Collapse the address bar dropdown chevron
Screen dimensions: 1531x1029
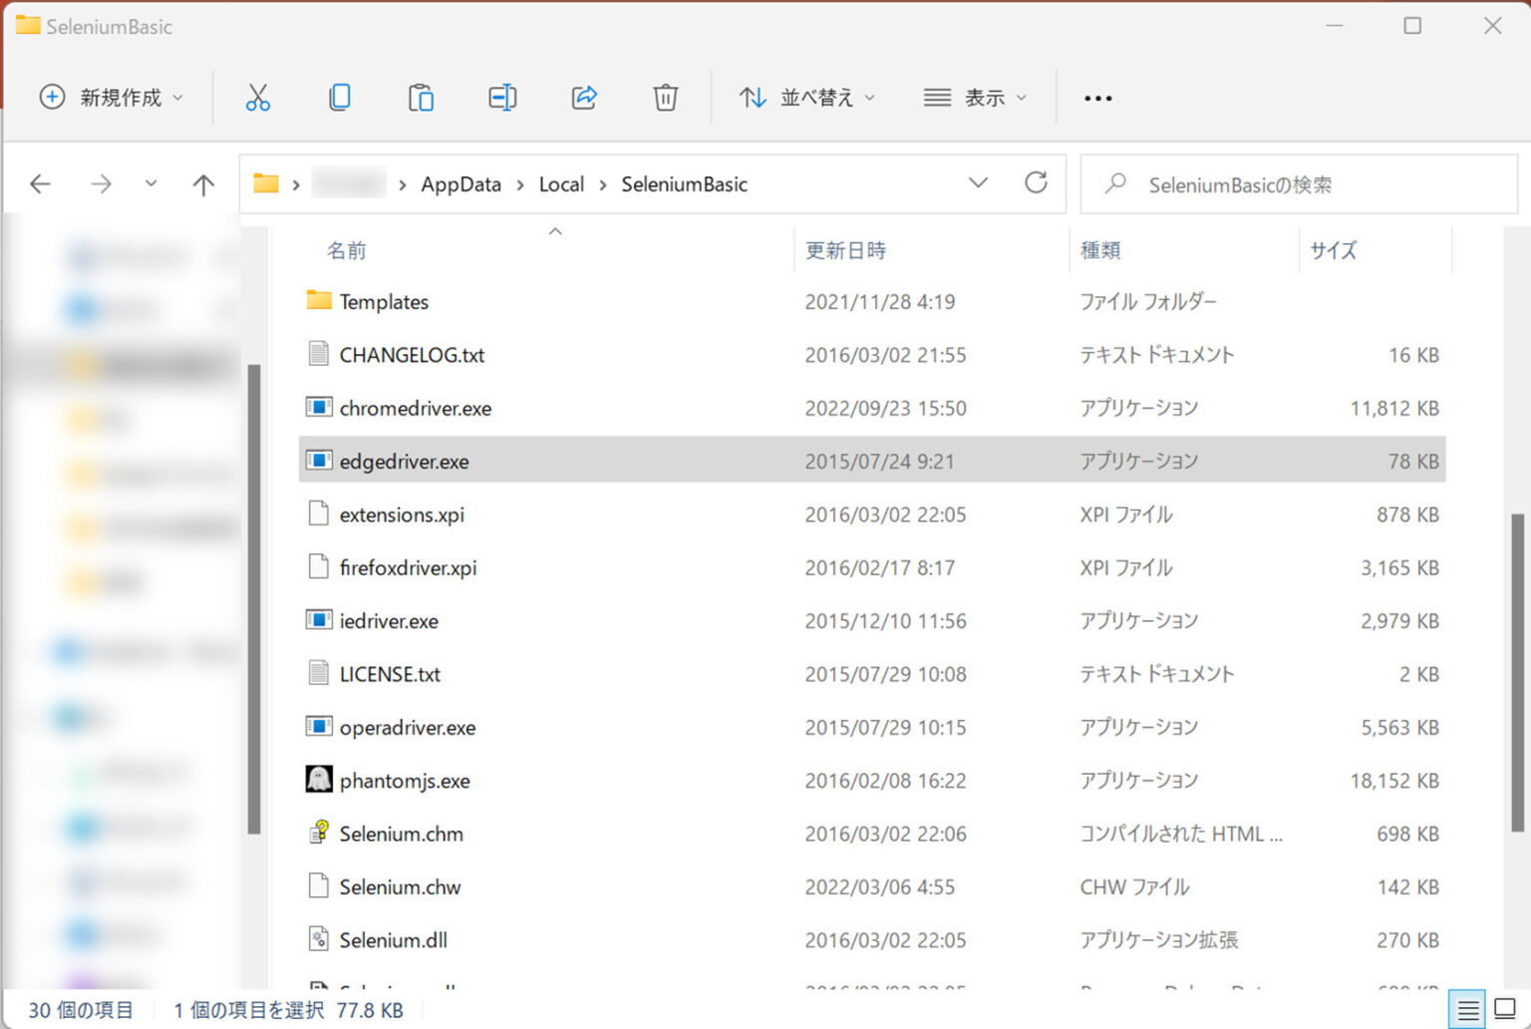(979, 183)
